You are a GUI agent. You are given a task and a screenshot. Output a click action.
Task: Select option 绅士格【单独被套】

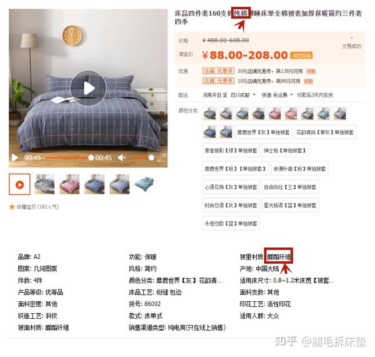point(285,151)
